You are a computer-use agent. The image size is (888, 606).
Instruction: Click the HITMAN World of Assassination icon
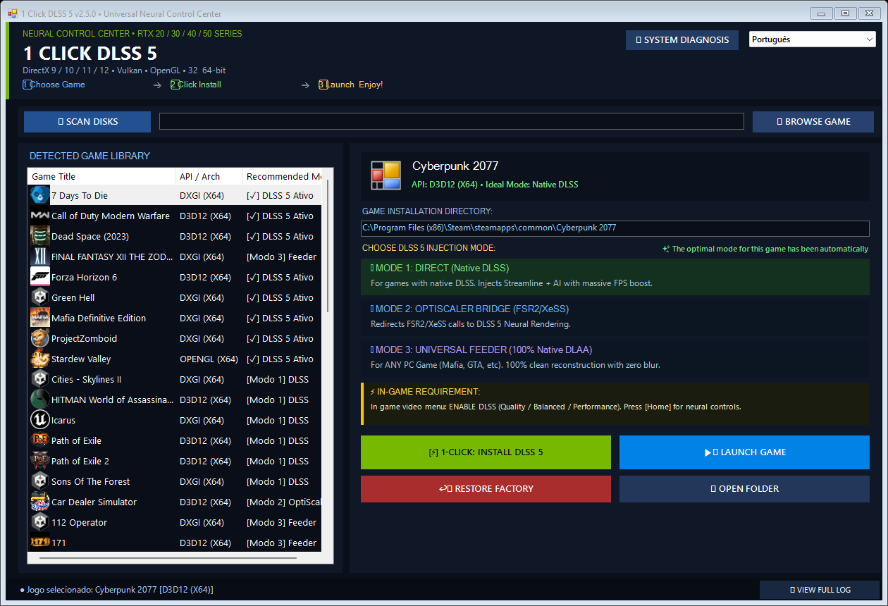(x=39, y=400)
